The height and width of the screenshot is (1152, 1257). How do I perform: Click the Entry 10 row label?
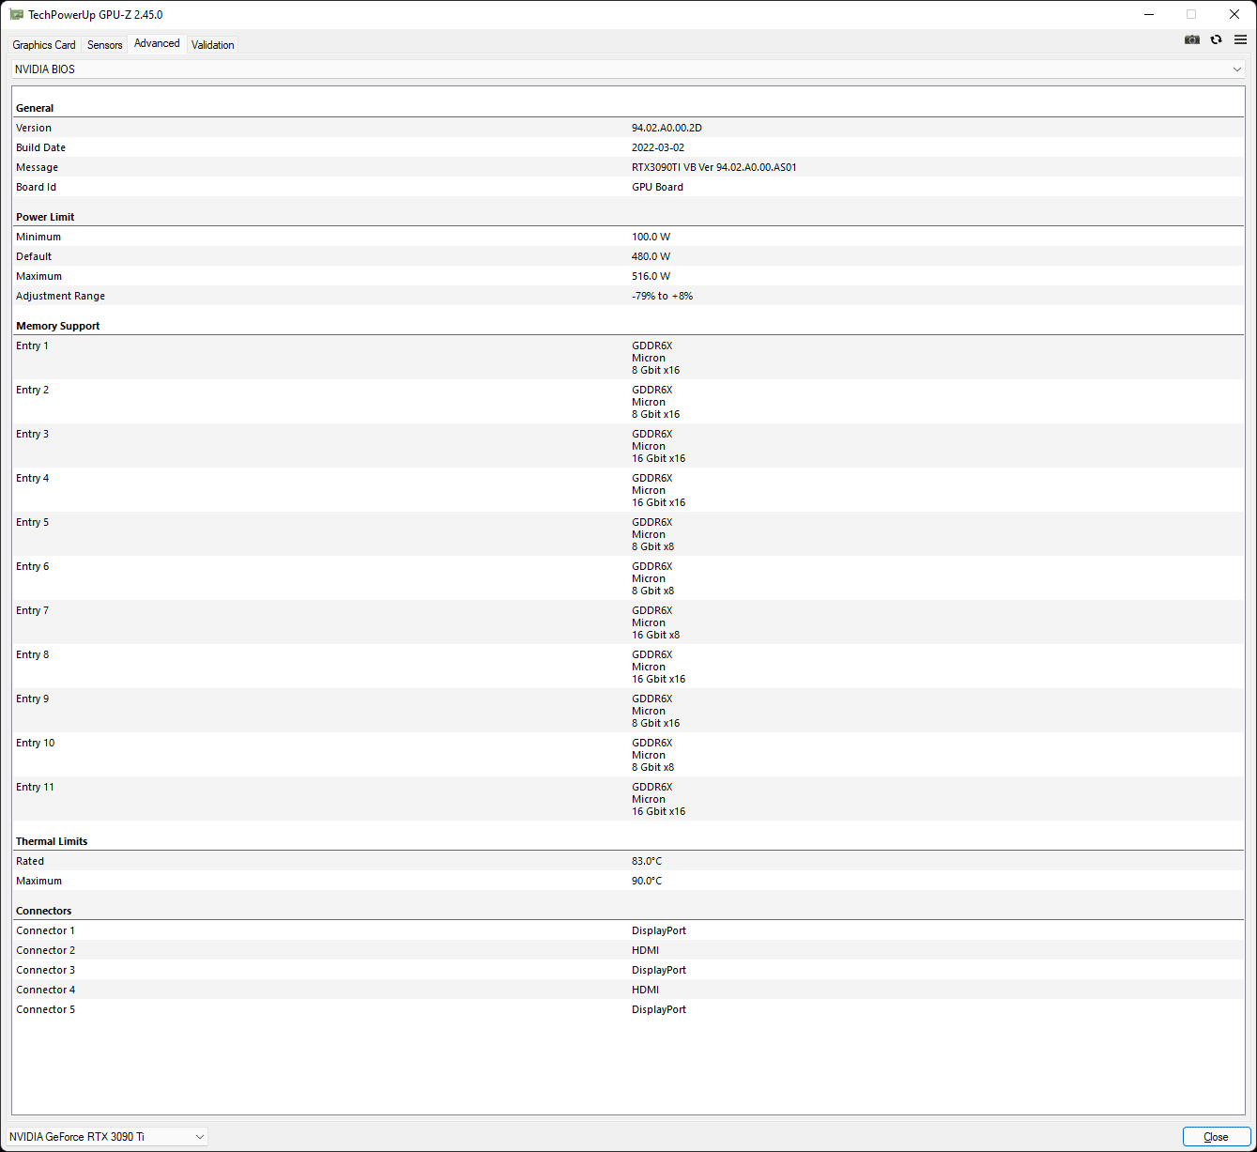(x=35, y=743)
